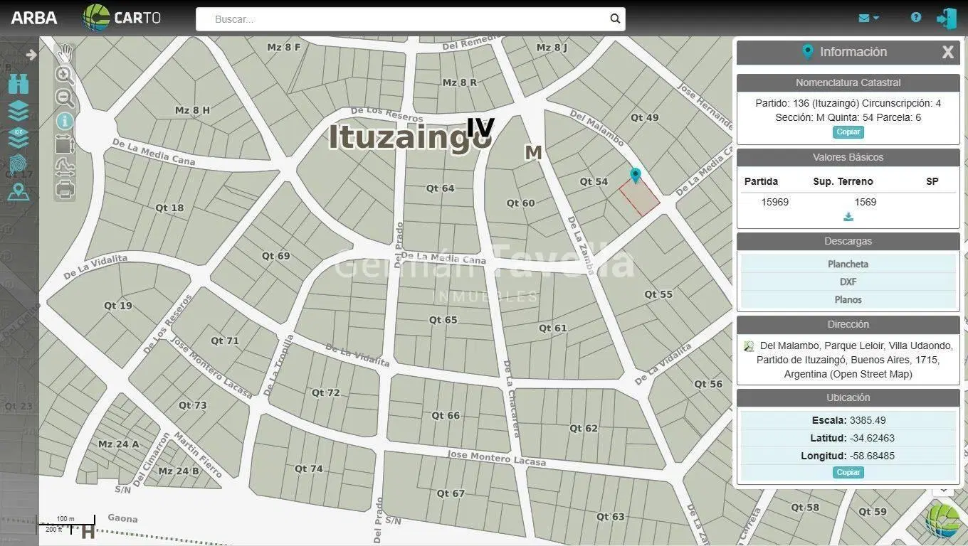Click the Qt 74 block label
The image size is (968, 546).
point(309,469)
